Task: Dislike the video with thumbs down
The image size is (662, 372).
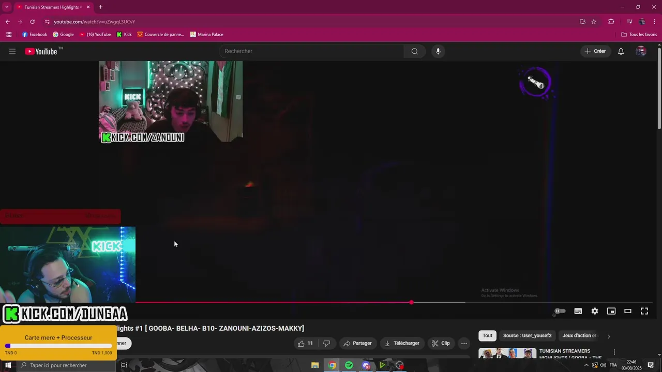Action: point(327,343)
